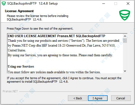135x105 pixels.
Task: Click the United States line in the license text
Action: 17,50
